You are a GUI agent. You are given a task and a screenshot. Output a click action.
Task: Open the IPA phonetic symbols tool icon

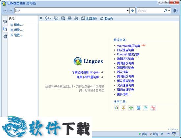tap(146, 108)
